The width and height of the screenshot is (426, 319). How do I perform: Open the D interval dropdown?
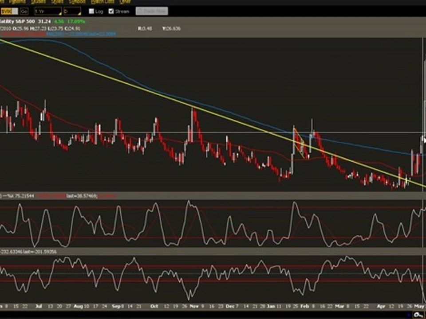[72, 12]
